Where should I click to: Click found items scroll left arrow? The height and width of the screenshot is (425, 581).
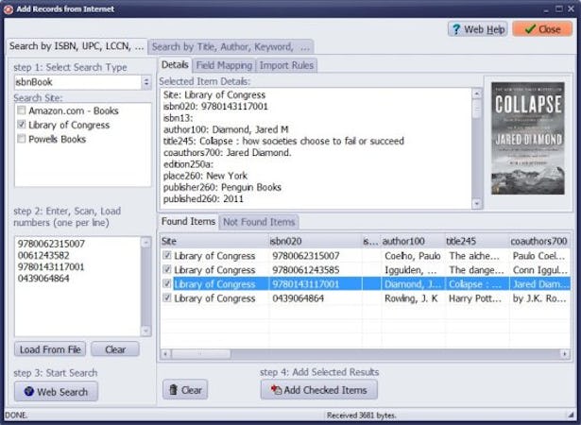tap(165, 354)
